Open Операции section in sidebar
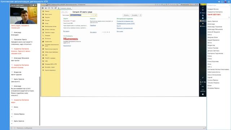Viewport: 231px width, 130px height. pyautogui.click(x=47, y=35)
